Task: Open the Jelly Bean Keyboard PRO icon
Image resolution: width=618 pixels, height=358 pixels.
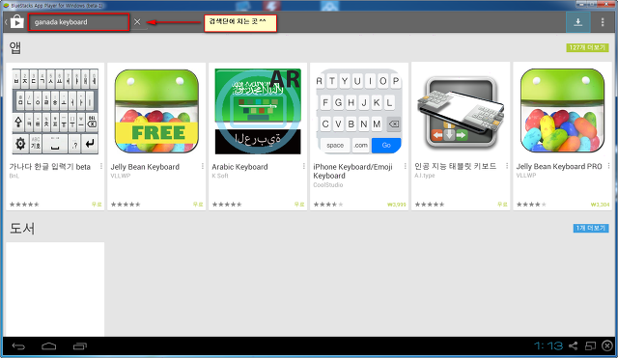Action: point(562,111)
